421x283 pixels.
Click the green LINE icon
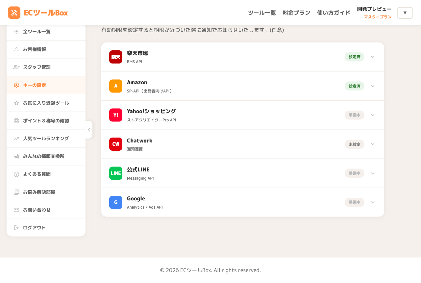pos(116,173)
